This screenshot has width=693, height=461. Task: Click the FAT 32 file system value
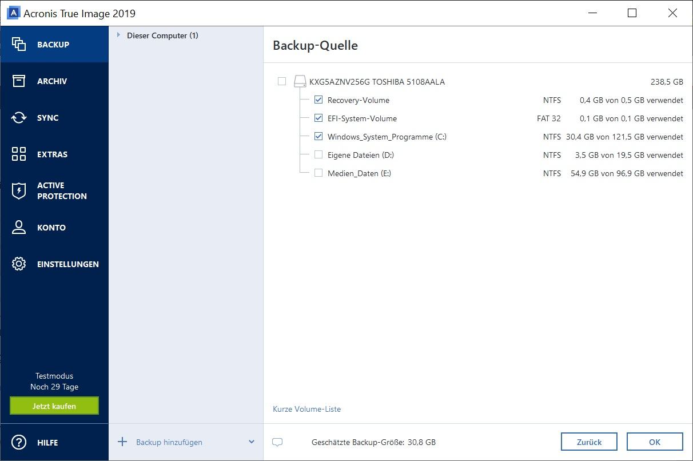[549, 118]
